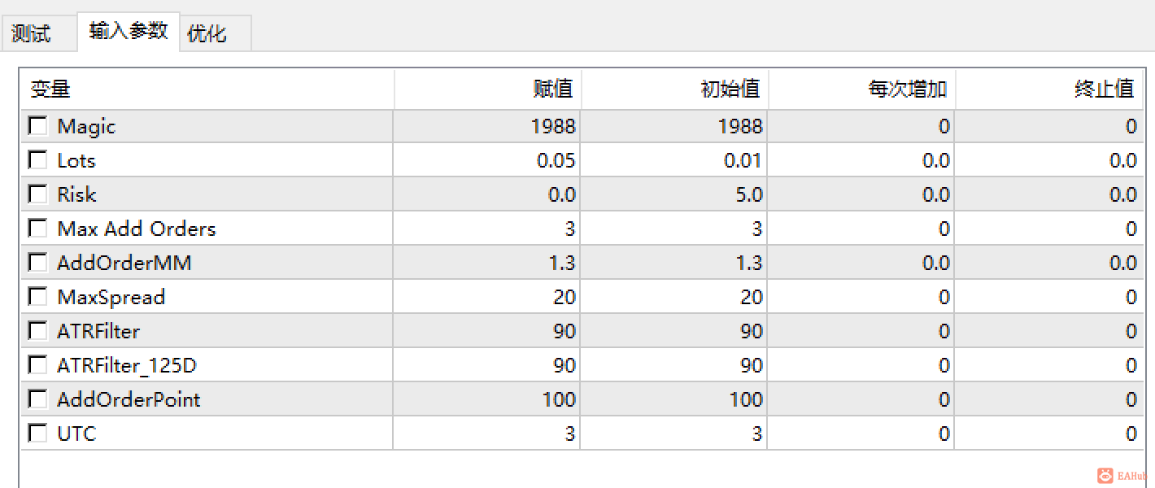Toggle the Max Add Orders checkbox
The width and height of the screenshot is (1155, 488).
point(37,229)
